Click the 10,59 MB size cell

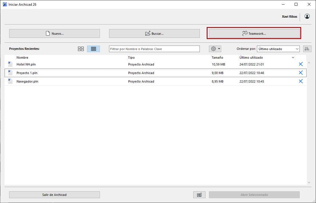click(218, 64)
